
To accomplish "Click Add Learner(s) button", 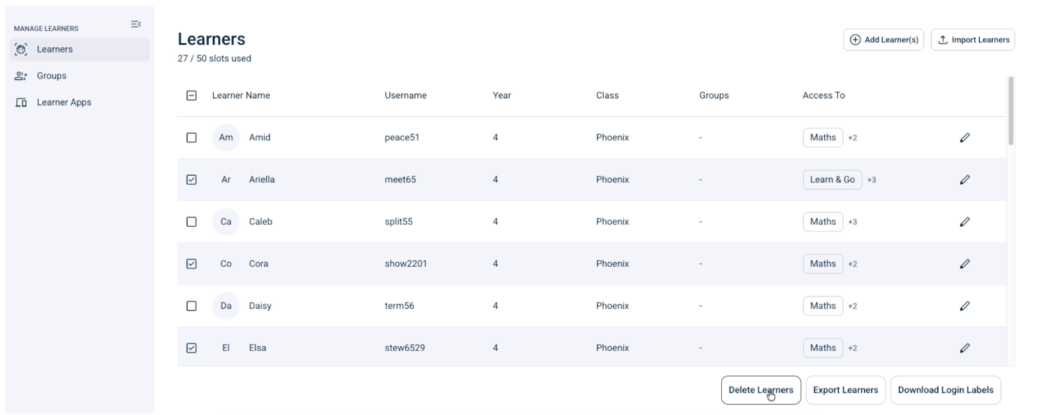I will coord(883,39).
